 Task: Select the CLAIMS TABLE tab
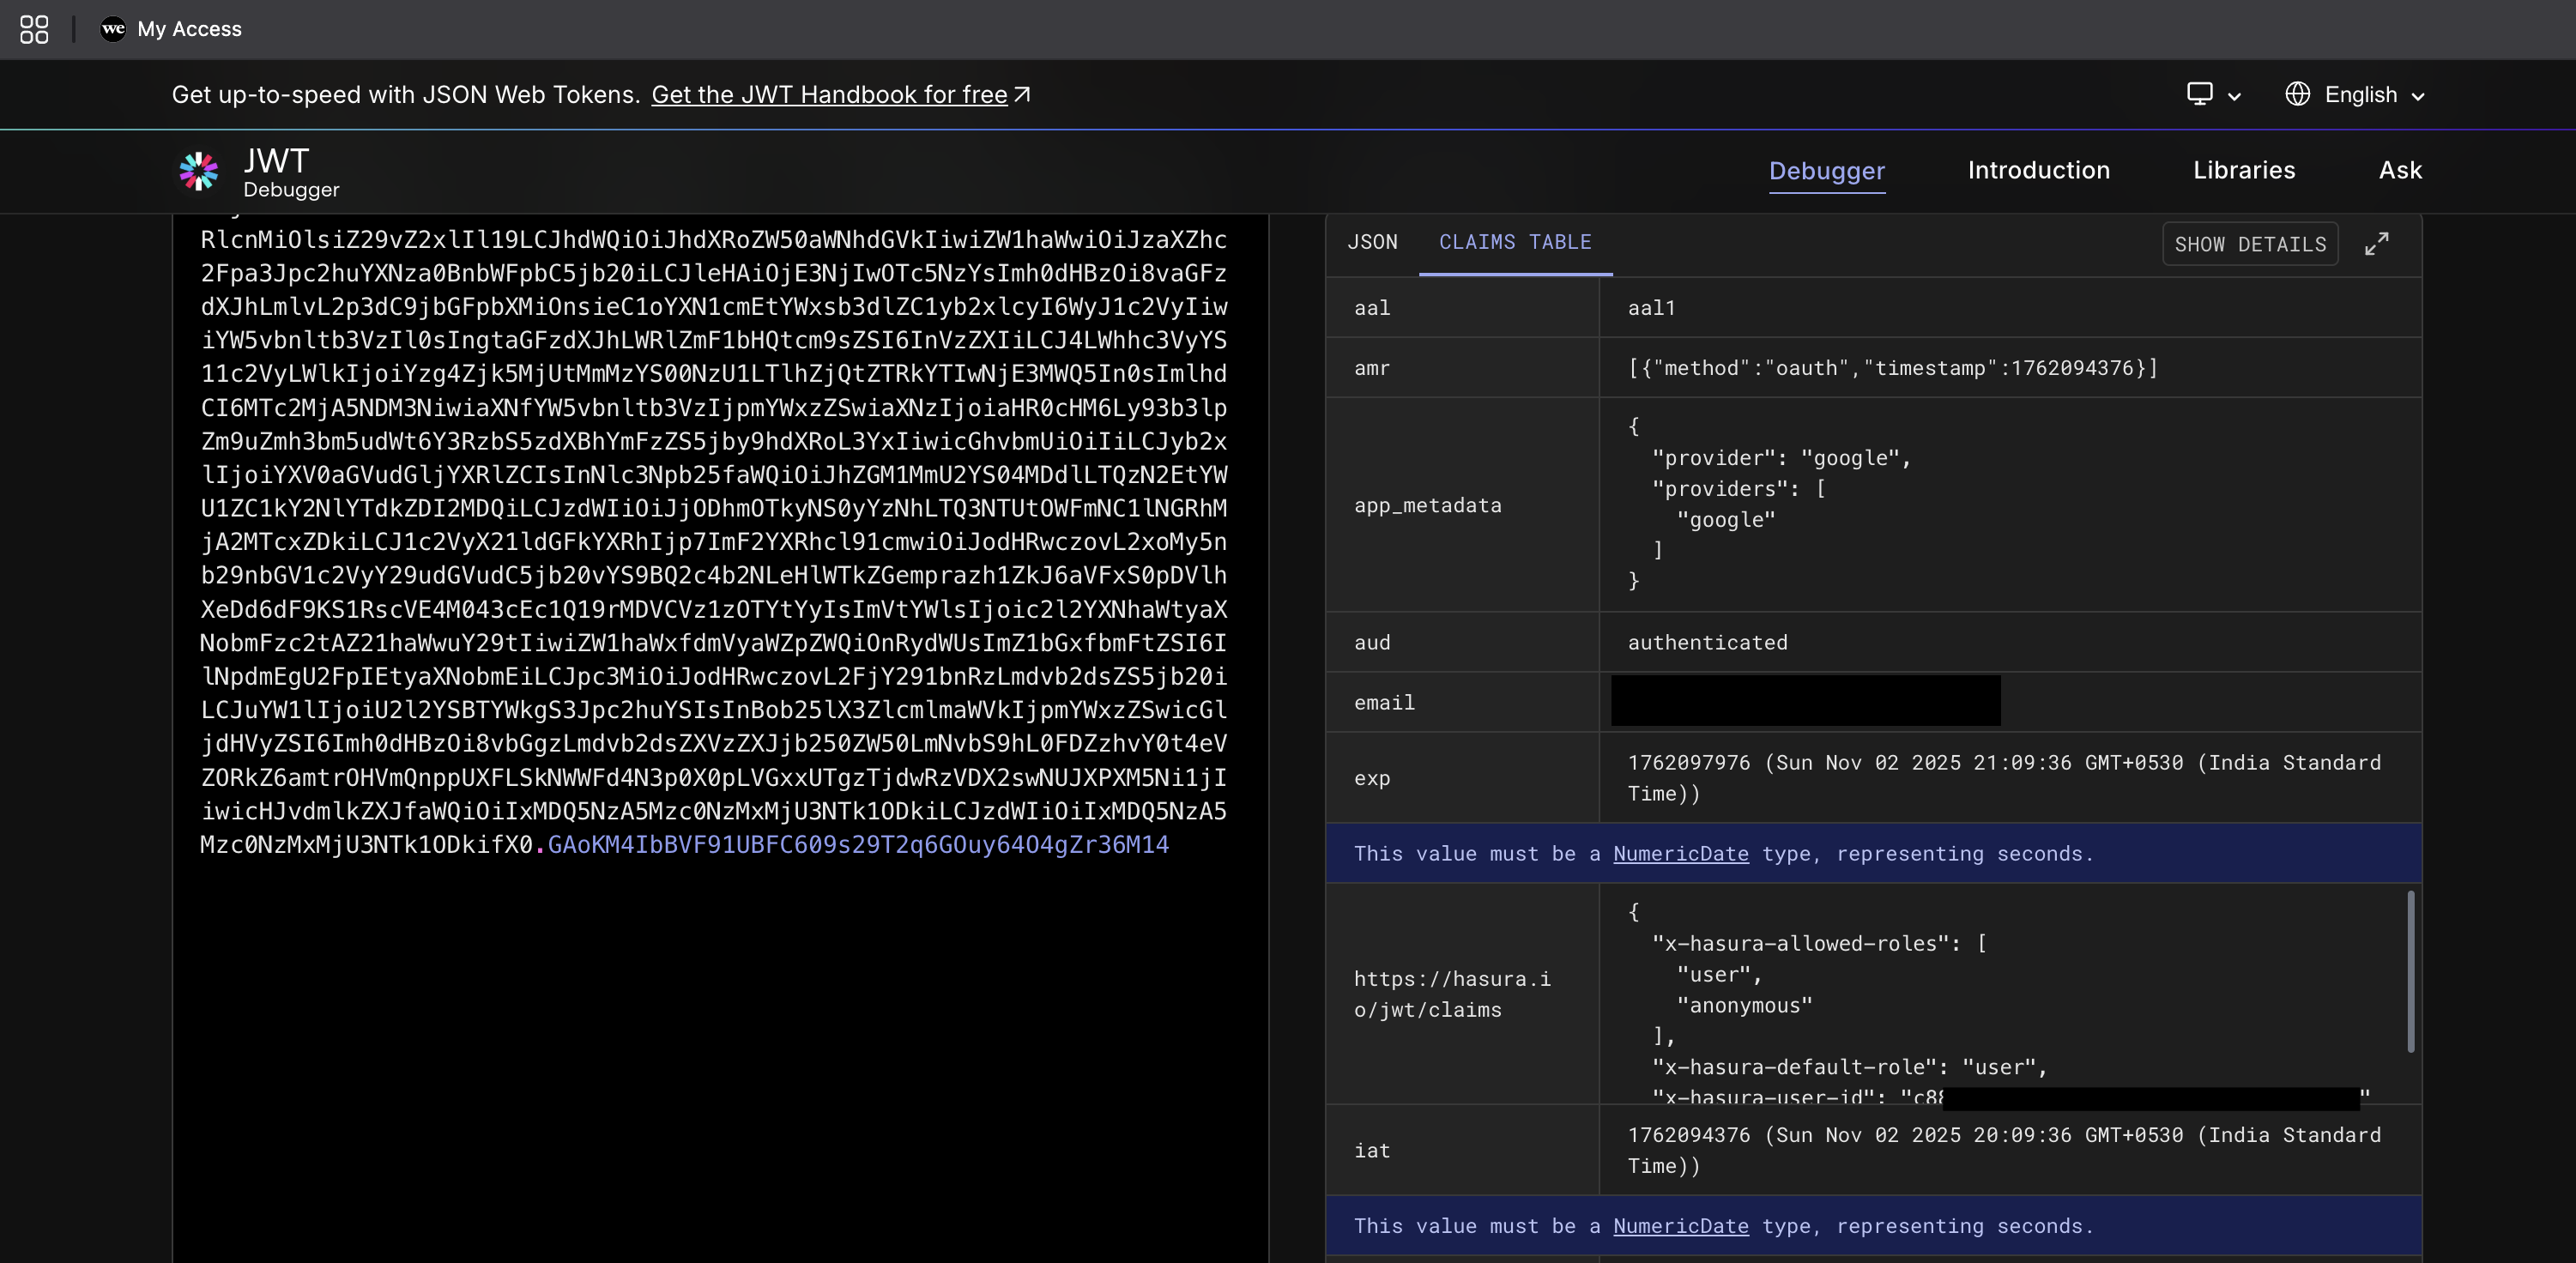coord(1515,241)
